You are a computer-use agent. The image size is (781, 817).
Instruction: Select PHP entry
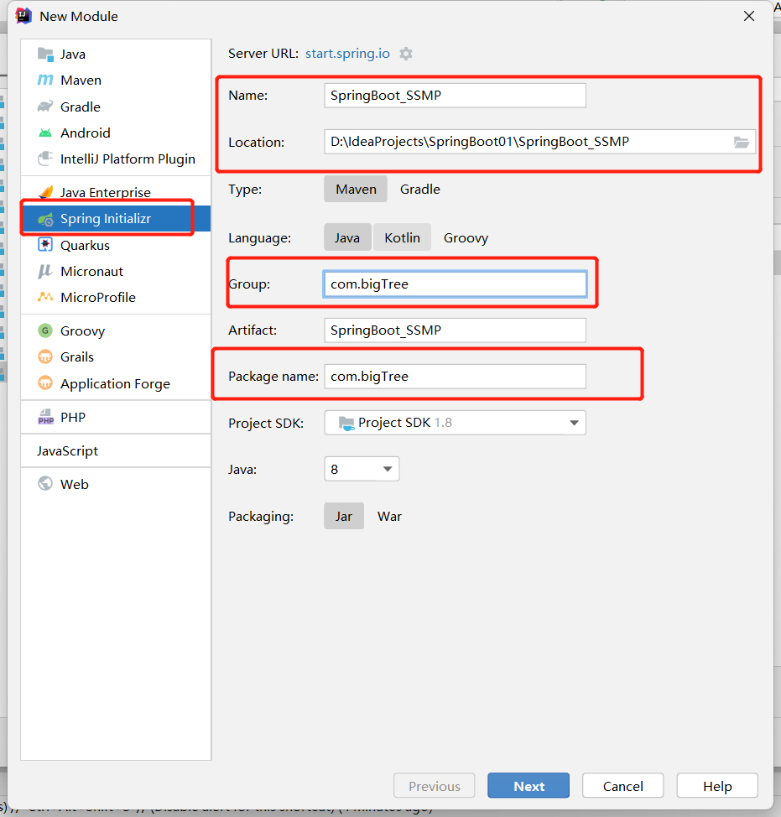(x=116, y=417)
